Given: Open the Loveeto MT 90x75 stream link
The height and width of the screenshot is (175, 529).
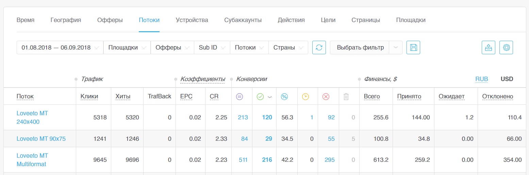Looking at the screenshot, I should point(41,139).
